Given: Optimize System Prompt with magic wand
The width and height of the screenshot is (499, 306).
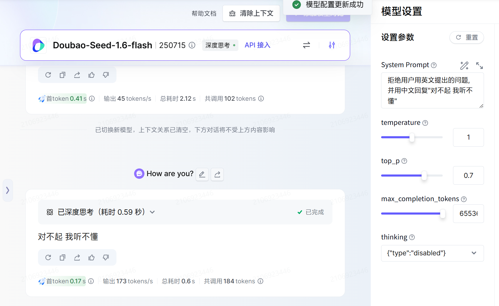Looking at the screenshot, I should pyautogui.click(x=465, y=65).
